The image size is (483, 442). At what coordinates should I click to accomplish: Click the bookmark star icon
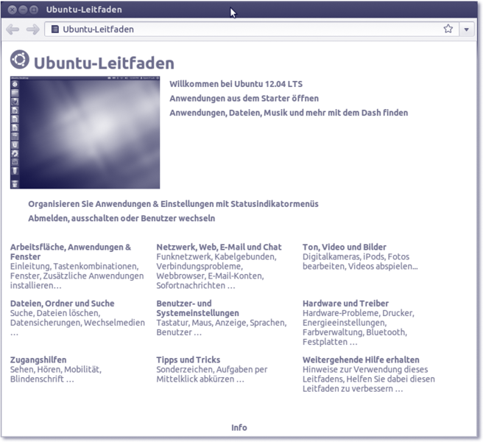pyautogui.click(x=448, y=29)
